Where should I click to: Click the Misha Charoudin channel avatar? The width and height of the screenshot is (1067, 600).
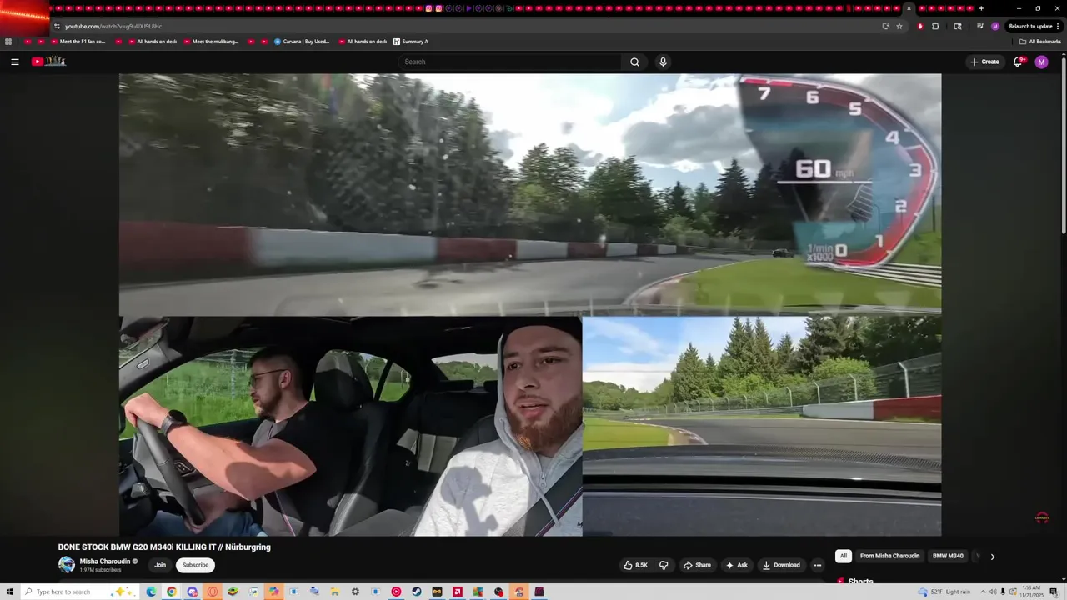point(67,565)
